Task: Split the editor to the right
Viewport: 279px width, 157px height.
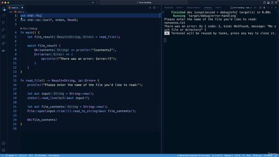Action: [154, 8]
